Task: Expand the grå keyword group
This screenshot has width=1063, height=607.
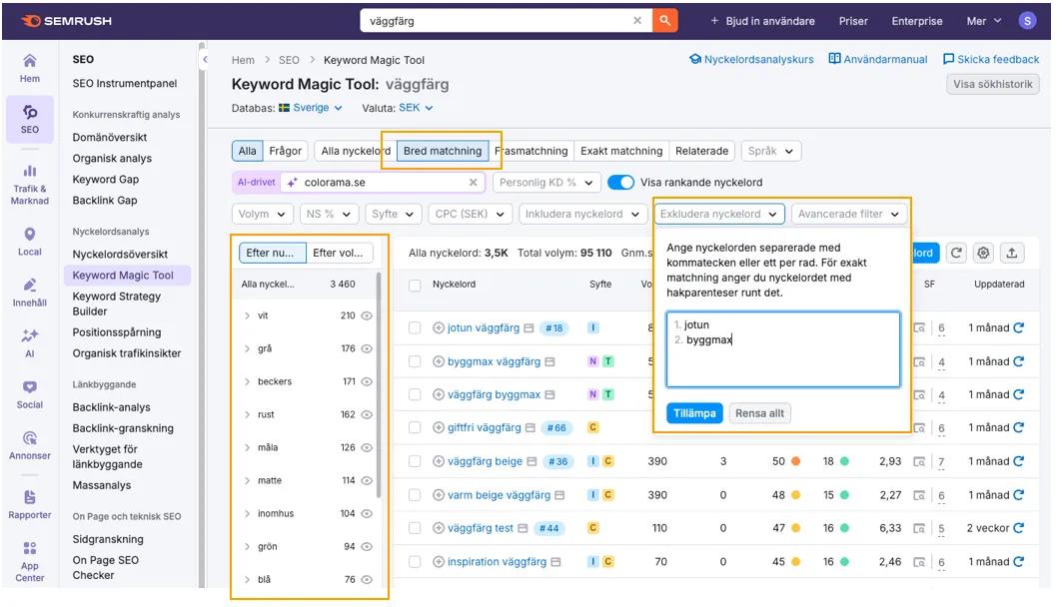Action: tap(247, 348)
